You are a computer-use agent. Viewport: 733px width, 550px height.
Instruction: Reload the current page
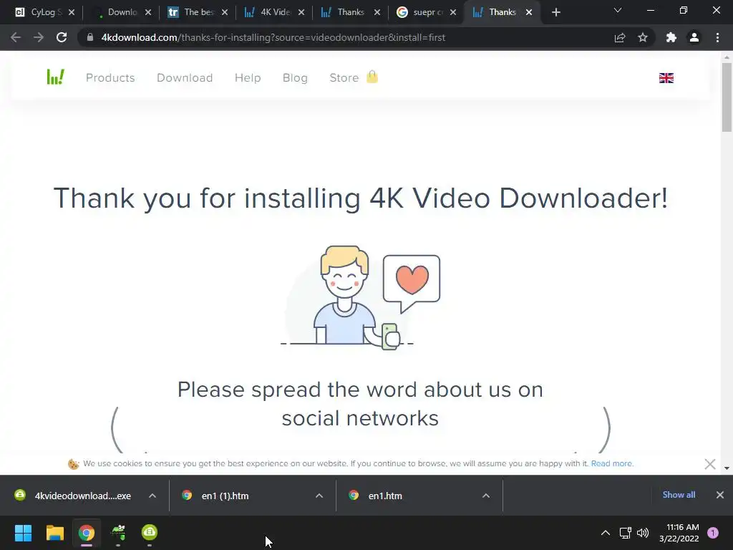click(62, 37)
